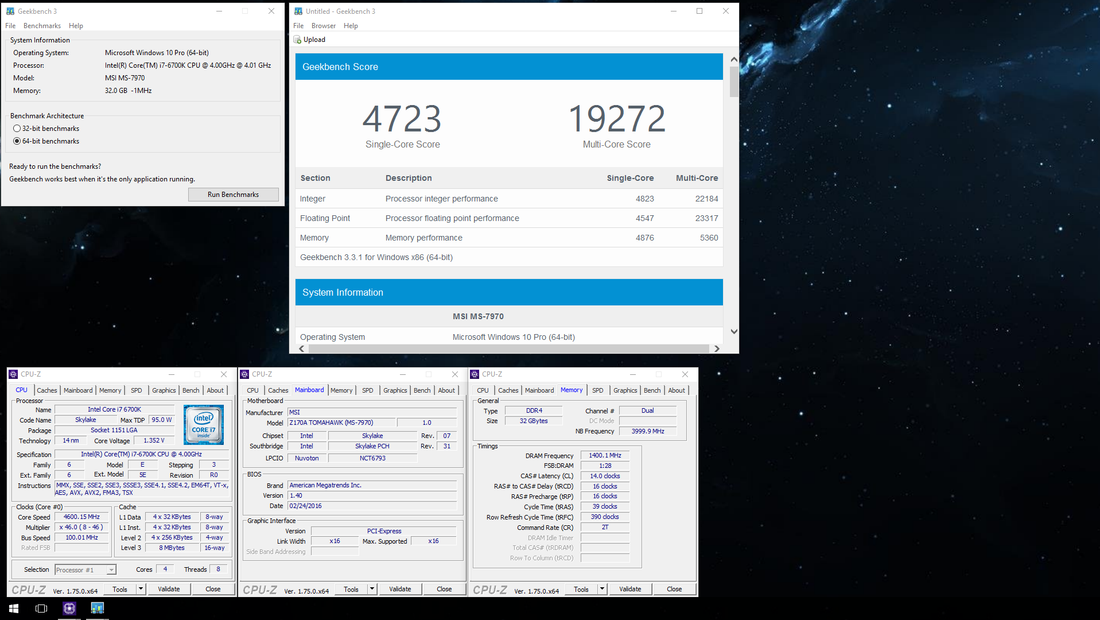The image size is (1100, 620).
Task: Click the Upload icon in Geekbench results
Action: pyautogui.click(x=297, y=40)
